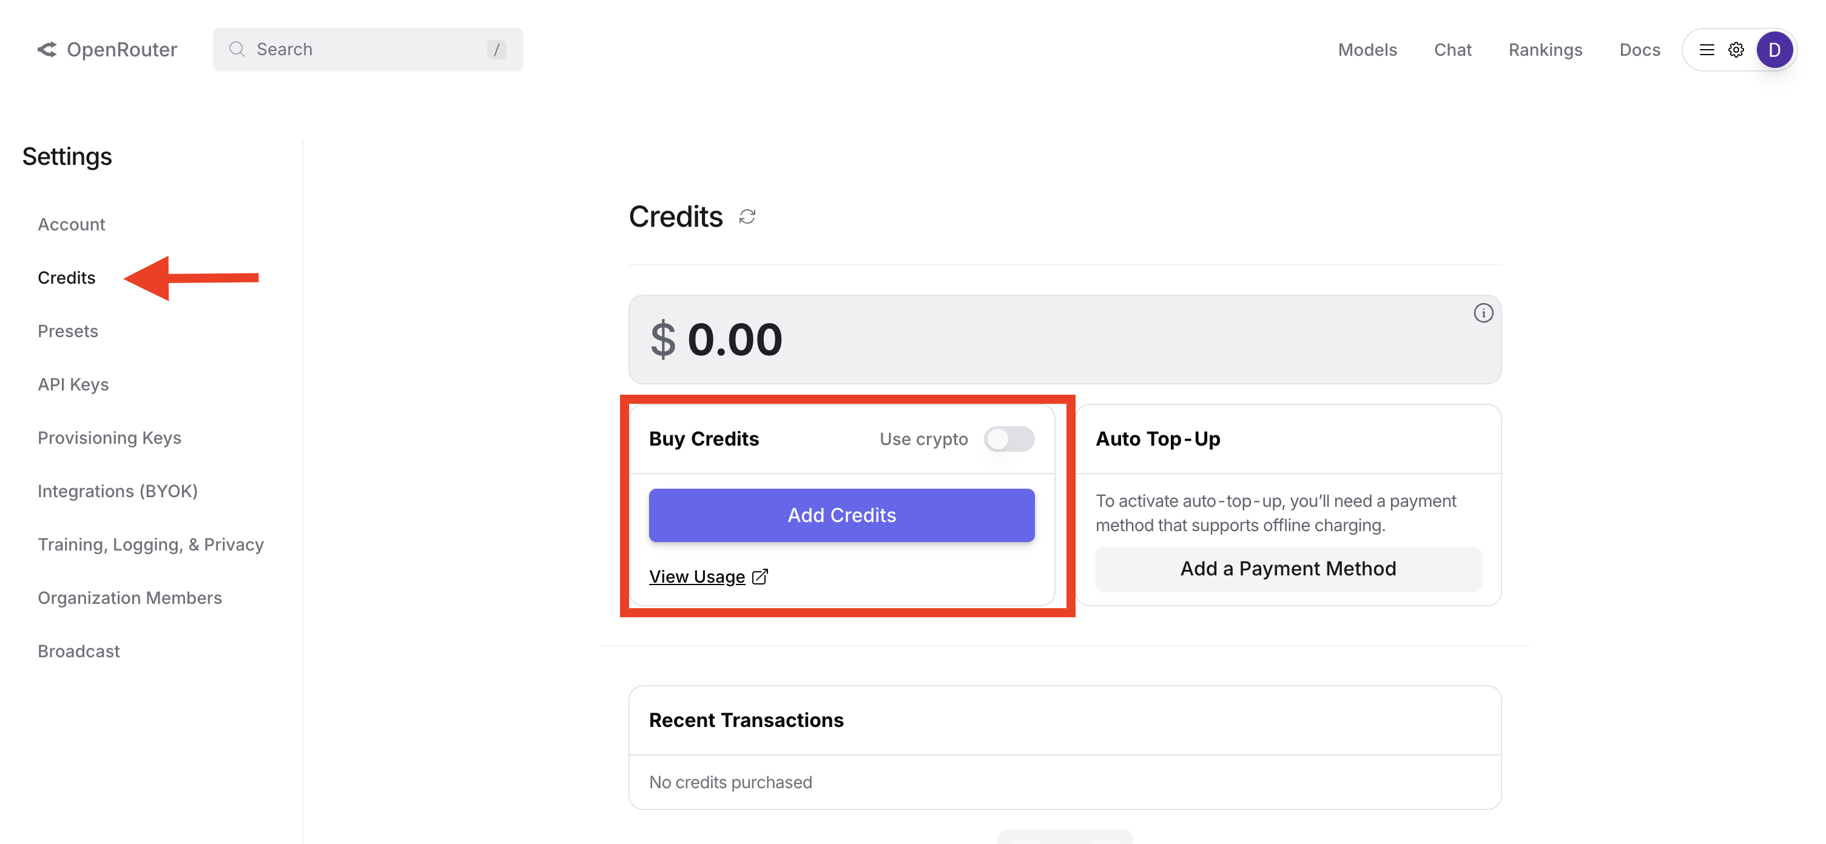Open Integrations (BYOK) settings
The width and height of the screenshot is (1826, 844).
(118, 491)
